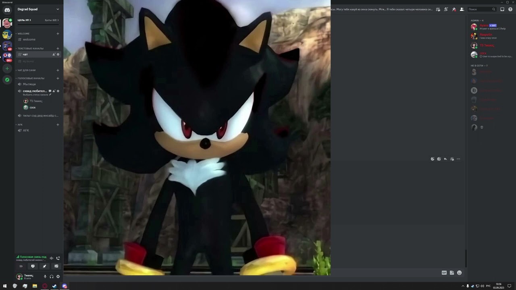Create invite for чат channel
516x290 pixels.
[54, 54]
